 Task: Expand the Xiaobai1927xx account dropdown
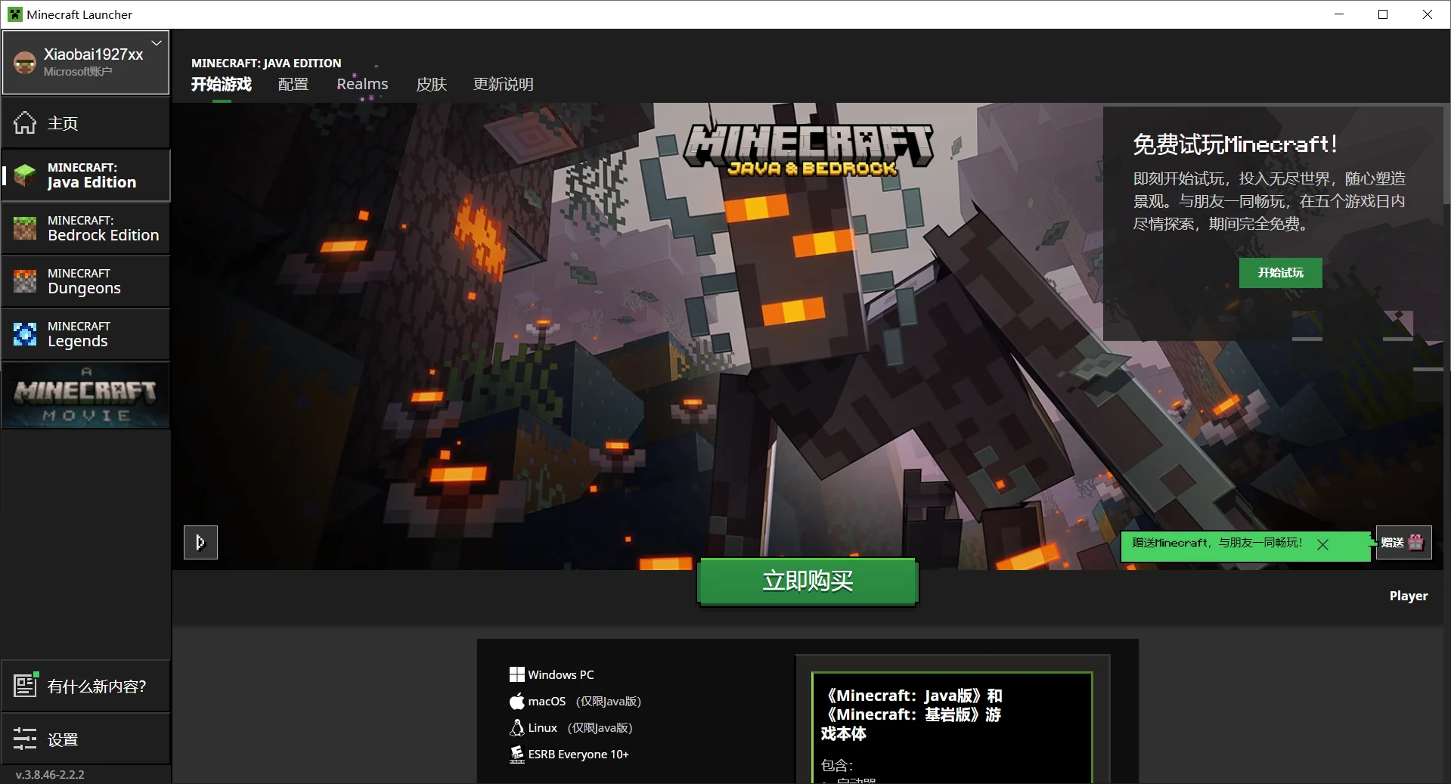[157, 44]
